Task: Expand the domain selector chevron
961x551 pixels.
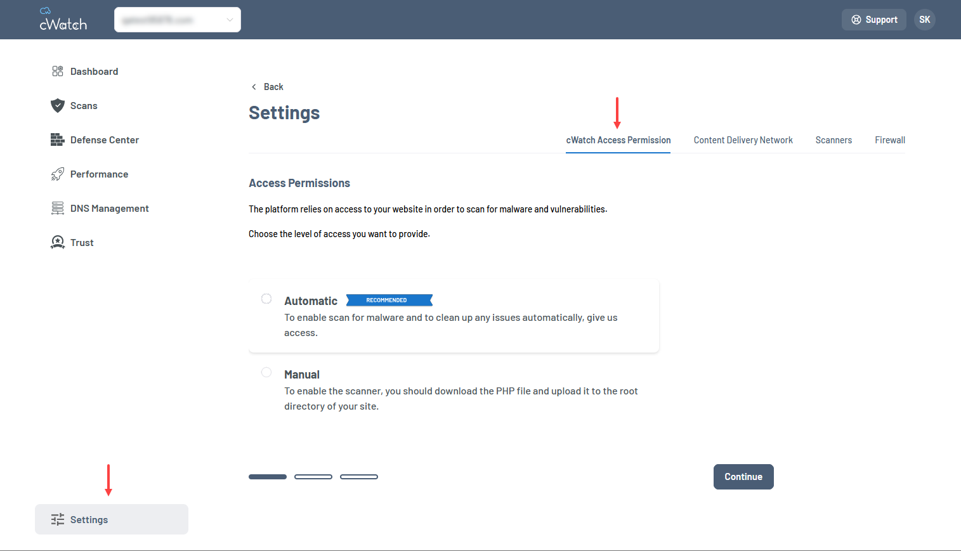Action: (230, 20)
